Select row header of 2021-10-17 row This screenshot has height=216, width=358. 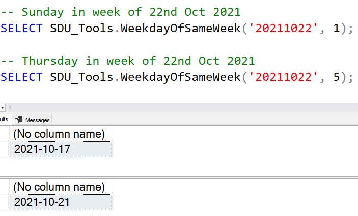(x=5, y=149)
